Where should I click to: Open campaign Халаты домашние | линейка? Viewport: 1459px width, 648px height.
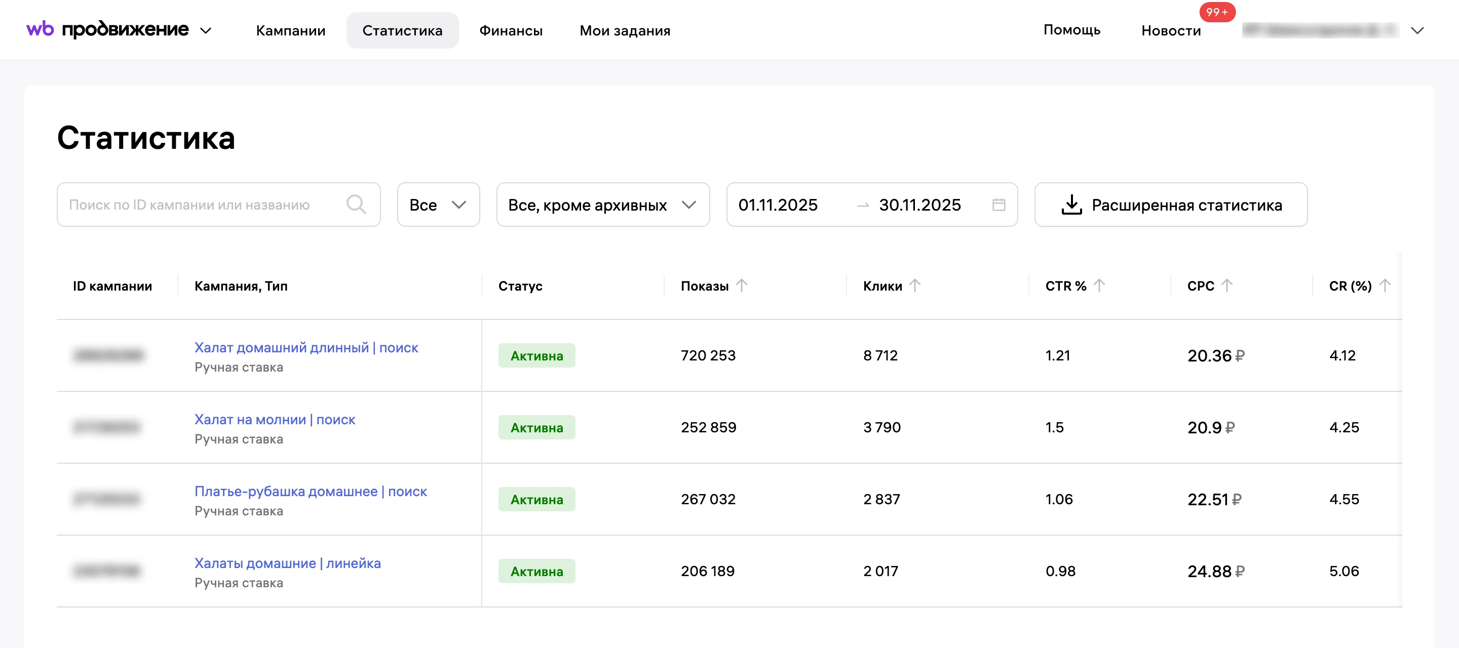287,563
